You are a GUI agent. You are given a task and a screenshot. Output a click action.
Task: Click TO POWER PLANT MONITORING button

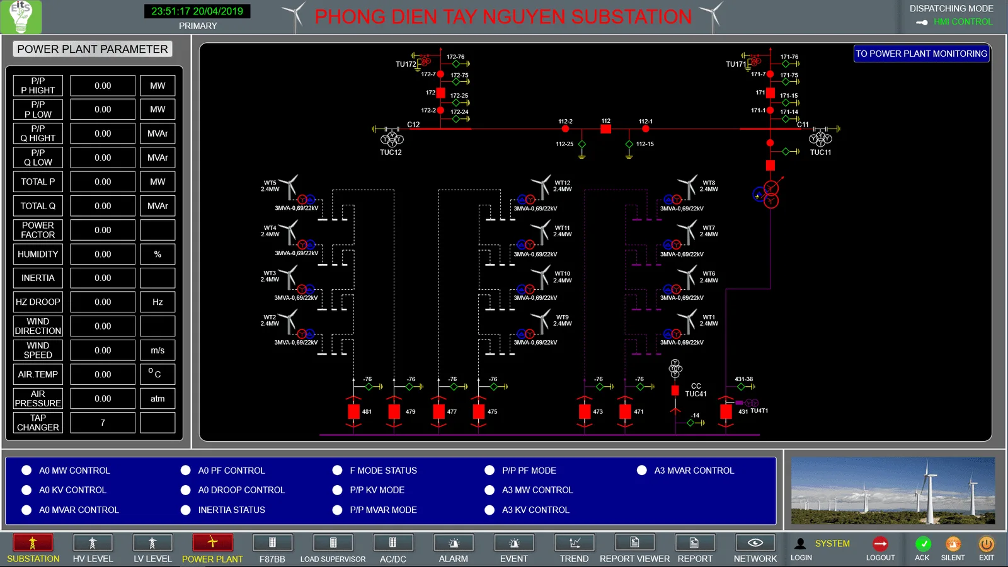[921, 54]
